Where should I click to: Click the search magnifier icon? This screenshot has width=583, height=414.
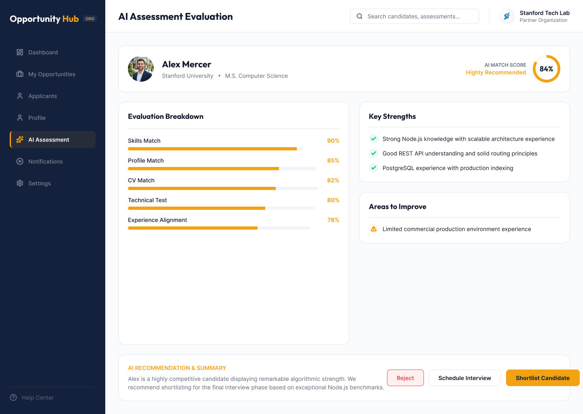(360, 16)
